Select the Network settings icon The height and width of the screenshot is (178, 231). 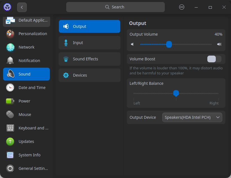[x=10, y=47]
